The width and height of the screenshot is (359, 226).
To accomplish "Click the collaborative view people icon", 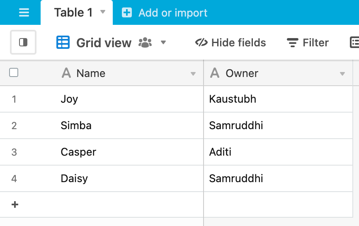I will (145, 43).
